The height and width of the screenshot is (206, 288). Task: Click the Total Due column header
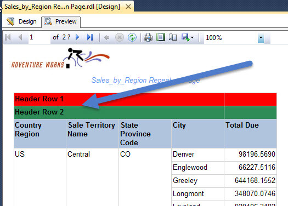click(x=251, y=134)
